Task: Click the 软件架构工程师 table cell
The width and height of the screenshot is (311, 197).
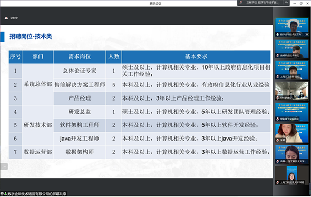Action: 80,125
